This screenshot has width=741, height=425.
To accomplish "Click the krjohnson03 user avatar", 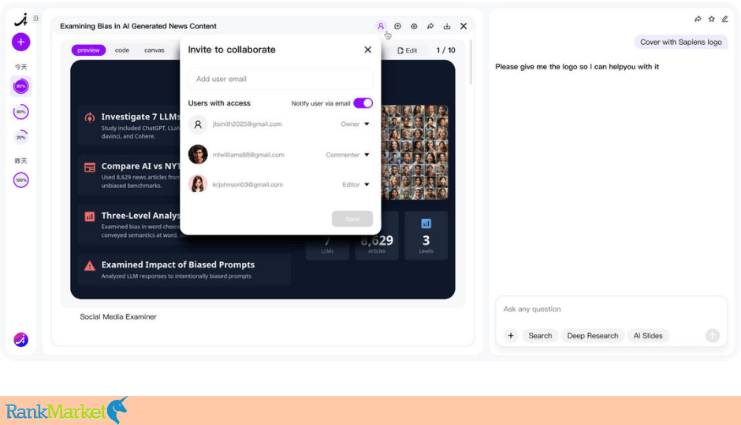I will [x=198, y=184].
